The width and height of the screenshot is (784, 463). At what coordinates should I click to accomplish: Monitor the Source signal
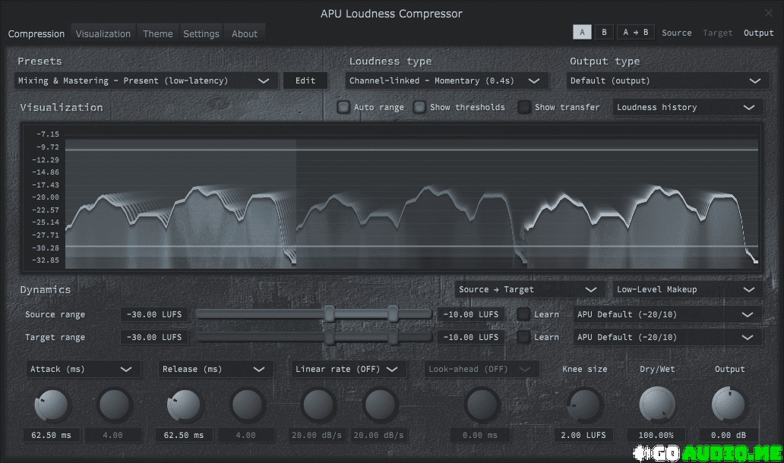point(676,33)
